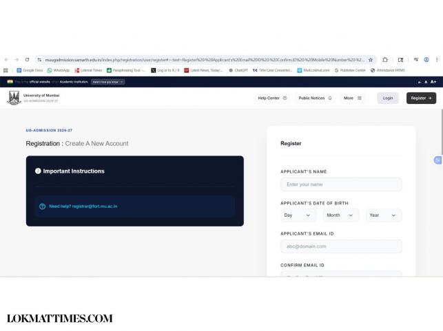
Task: Expand the Year dropdown for date of birth
Action: click(x=383, y=215)
